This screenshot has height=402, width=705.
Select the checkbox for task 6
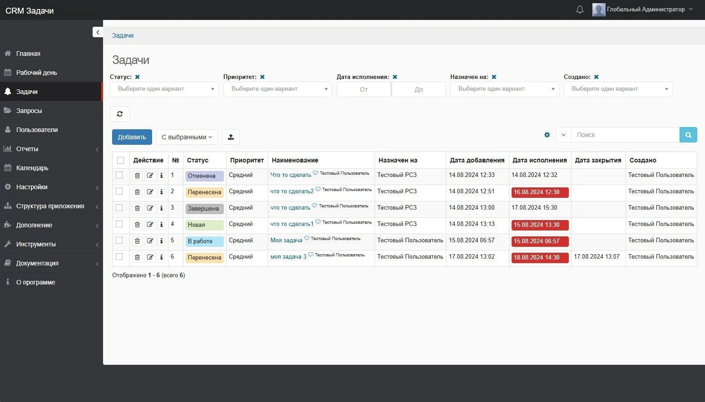119,257
